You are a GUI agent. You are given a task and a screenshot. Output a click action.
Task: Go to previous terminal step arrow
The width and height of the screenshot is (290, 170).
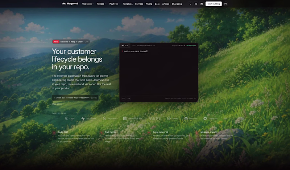pos(124,98)
